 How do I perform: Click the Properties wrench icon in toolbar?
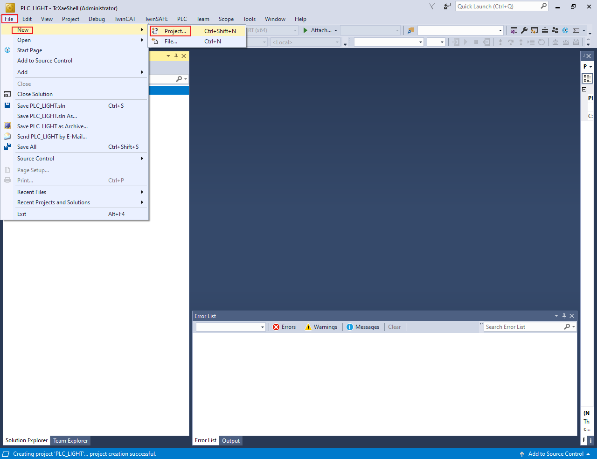click(x=524, y=30)
